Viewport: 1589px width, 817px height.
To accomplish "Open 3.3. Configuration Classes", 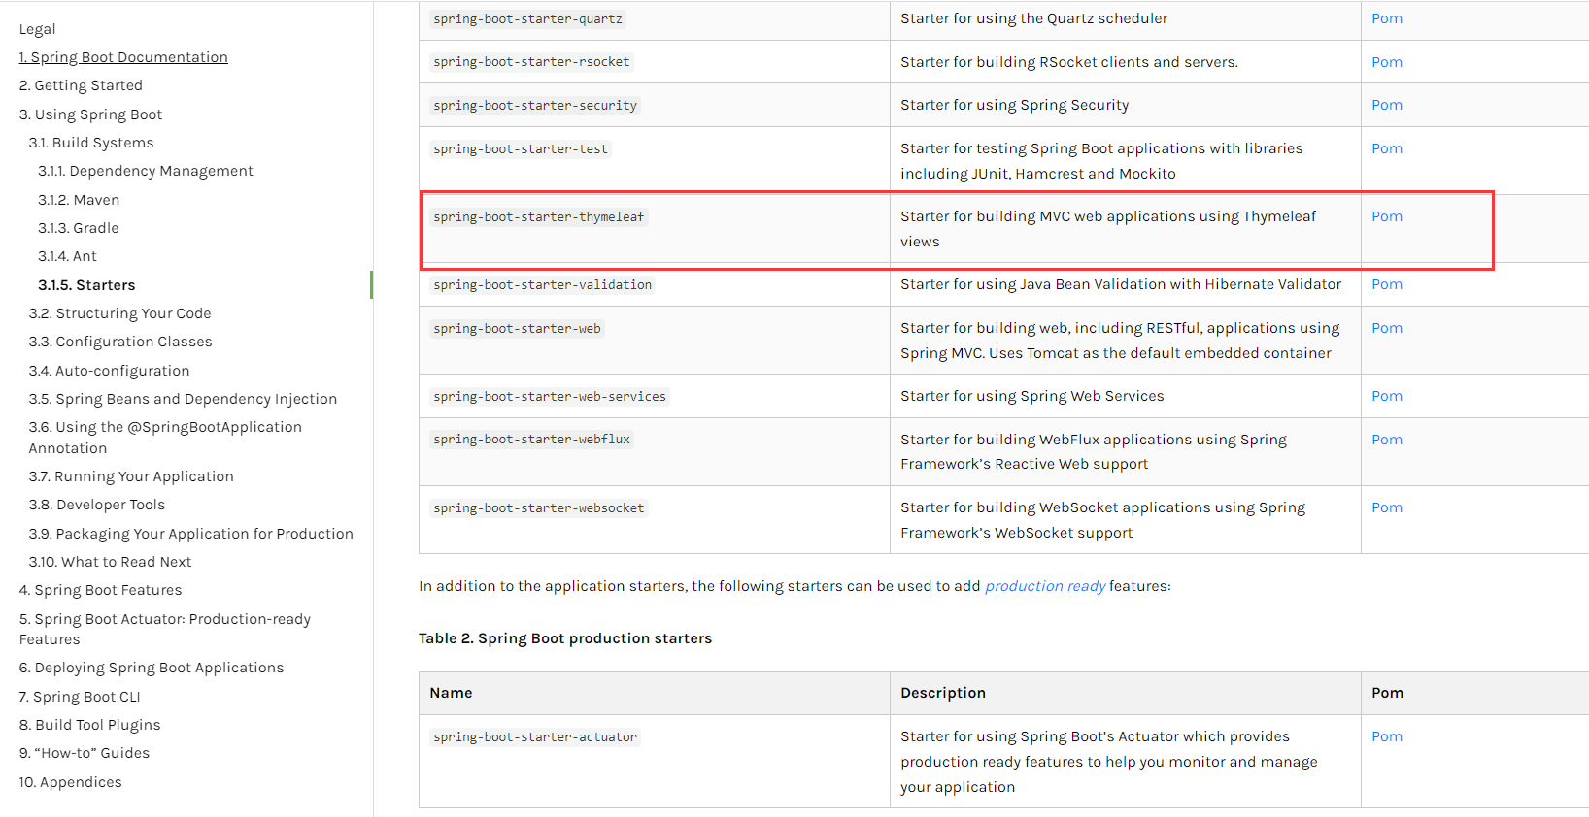I will point(120,342).
